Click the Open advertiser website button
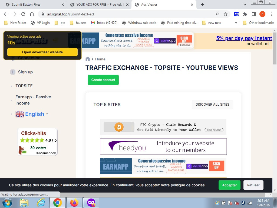Viewport: 277px width, 208px height. click(x=42, y=52)
